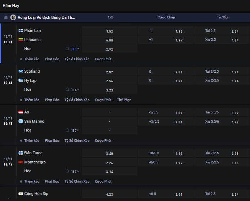Click the Scotland flag icon
Viewport: 250px width, 201px height.
point(21,71)
